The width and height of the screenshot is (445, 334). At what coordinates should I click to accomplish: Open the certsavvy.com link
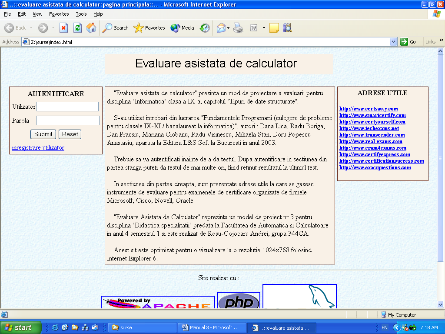(x=369, y=109)
